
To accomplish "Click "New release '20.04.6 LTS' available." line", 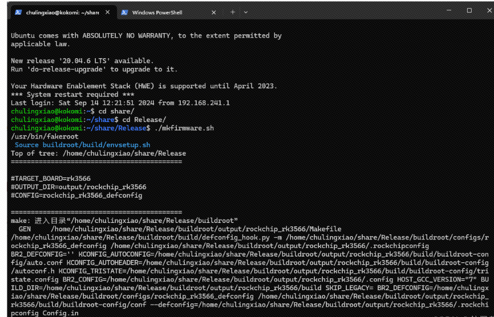I will [82, 61].
